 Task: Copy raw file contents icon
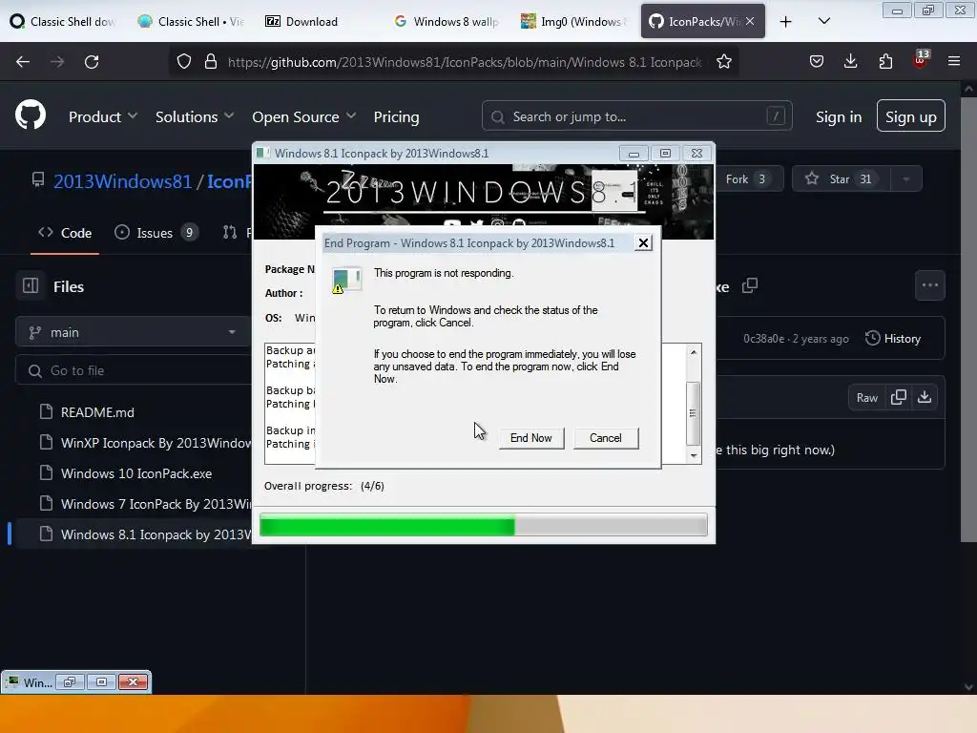click(x=899, y=398)
